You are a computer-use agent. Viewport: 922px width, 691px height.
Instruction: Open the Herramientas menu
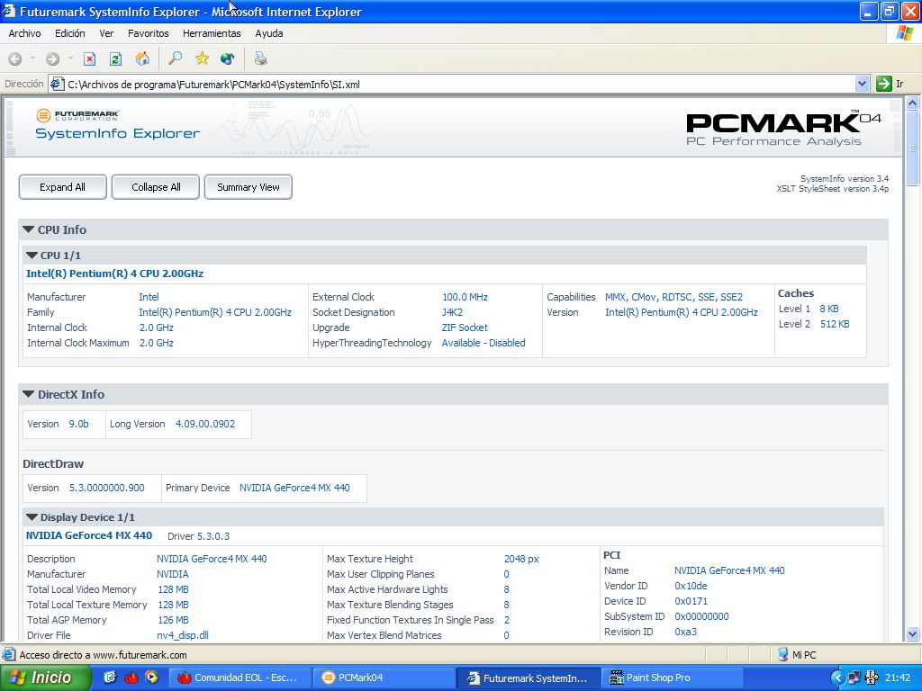212,33
